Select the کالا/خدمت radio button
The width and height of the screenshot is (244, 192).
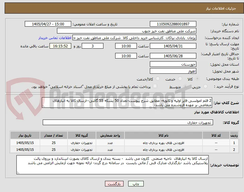tap(158, 79)
